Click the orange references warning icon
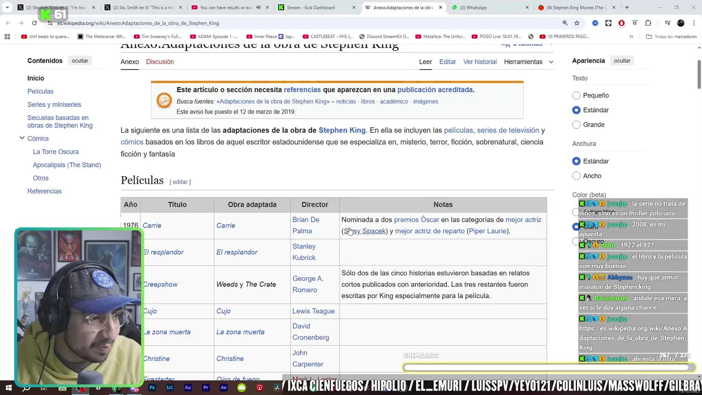 click(164, 100)
